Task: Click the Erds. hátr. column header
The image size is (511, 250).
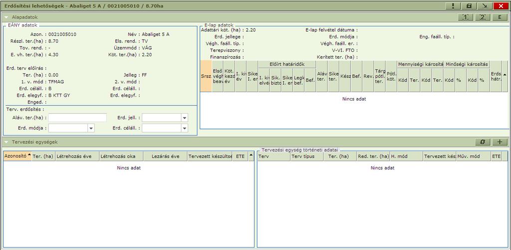Action: [x=496, y=76]
